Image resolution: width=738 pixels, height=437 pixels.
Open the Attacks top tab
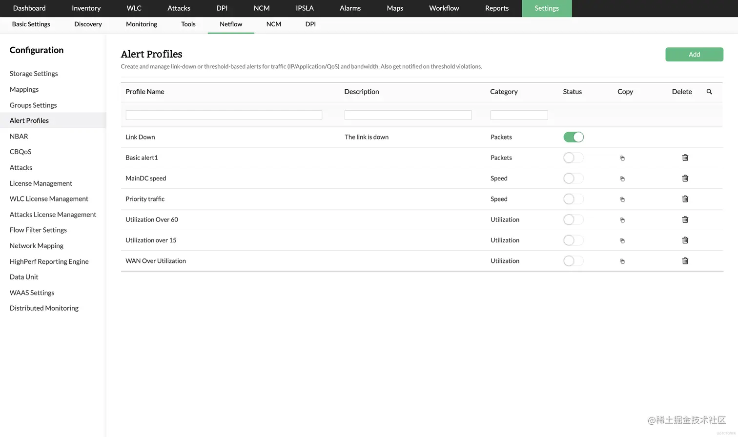point(179,8)
